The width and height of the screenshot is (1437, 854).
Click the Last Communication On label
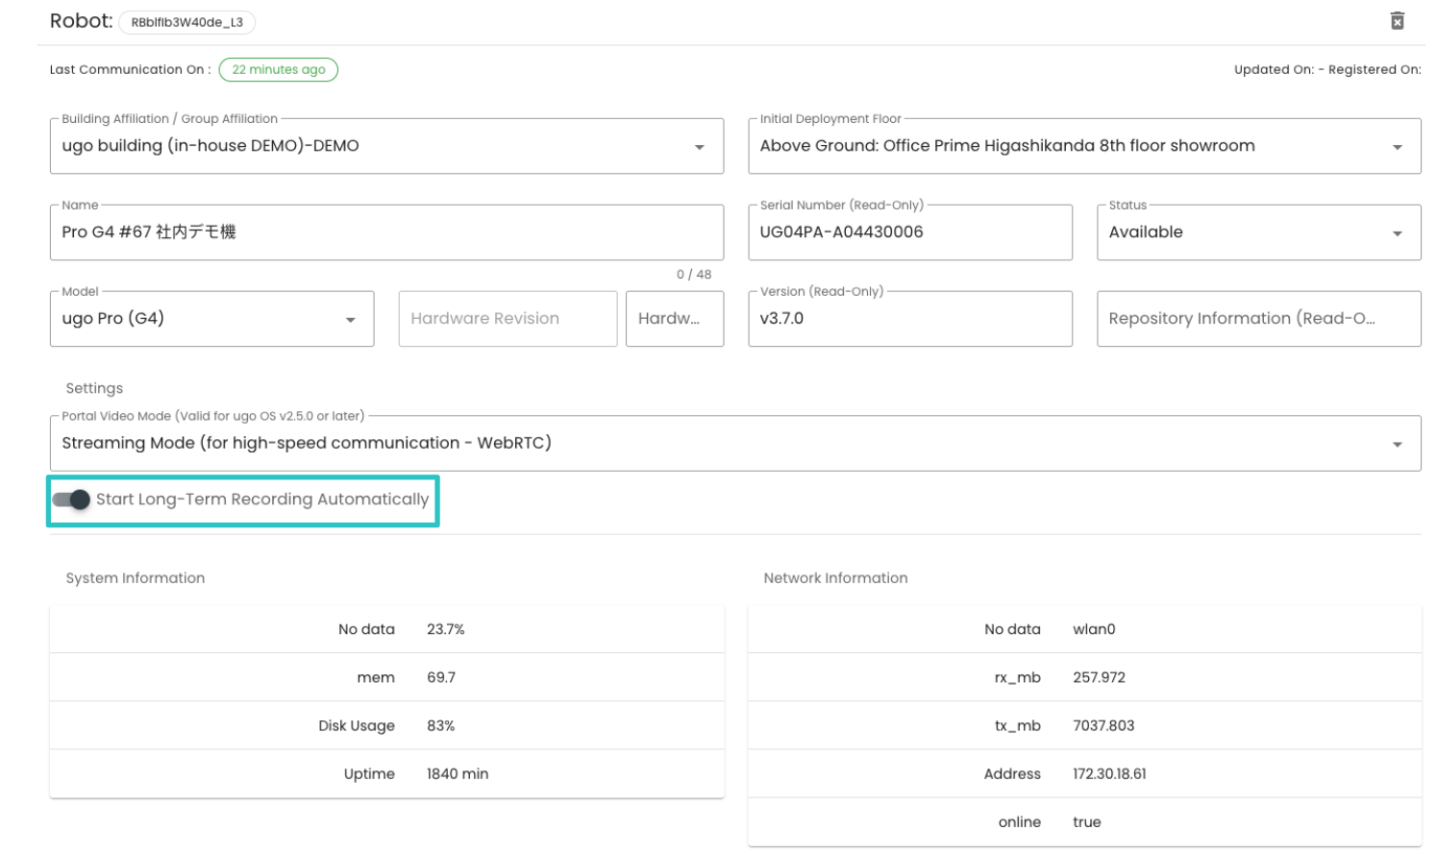(x=130, y=69)
